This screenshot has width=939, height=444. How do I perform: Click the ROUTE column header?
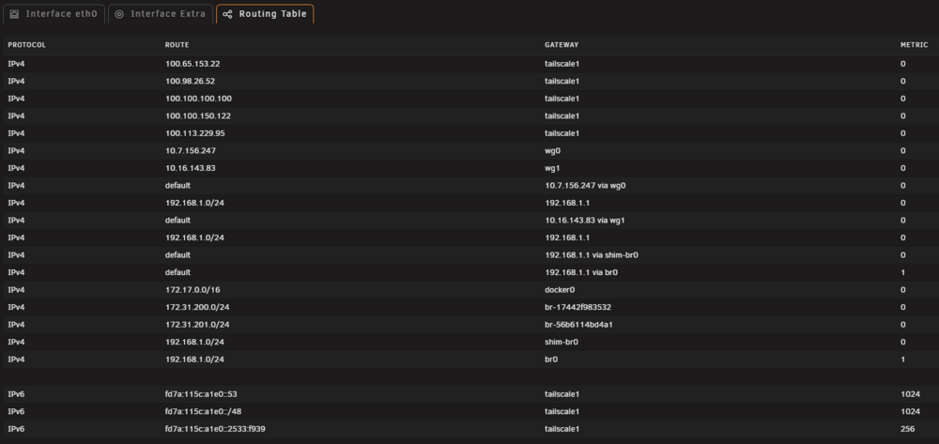(x=177, y=45)
